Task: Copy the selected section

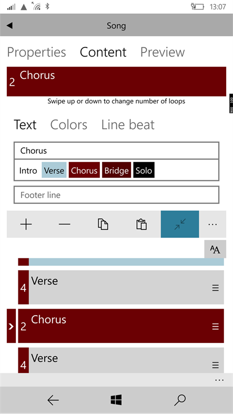Action: point(103,224)
